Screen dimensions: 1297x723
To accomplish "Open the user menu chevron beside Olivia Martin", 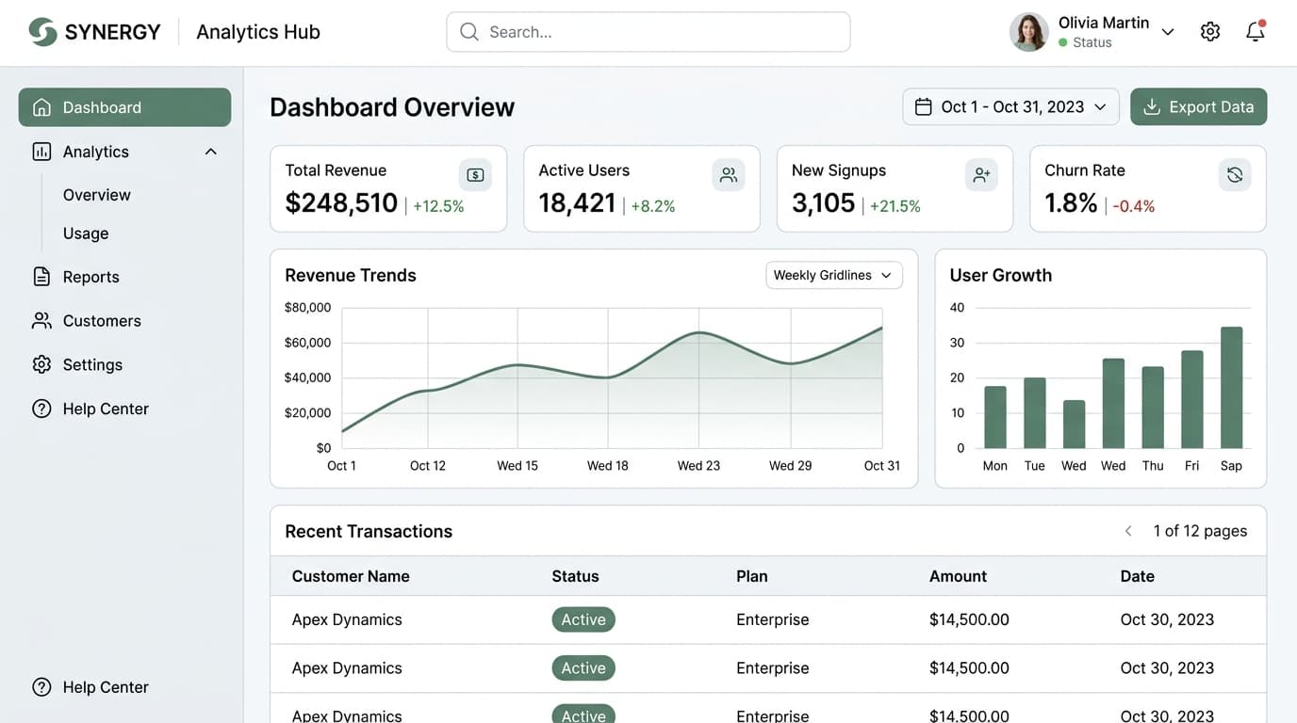I will tap(1168, 32).
